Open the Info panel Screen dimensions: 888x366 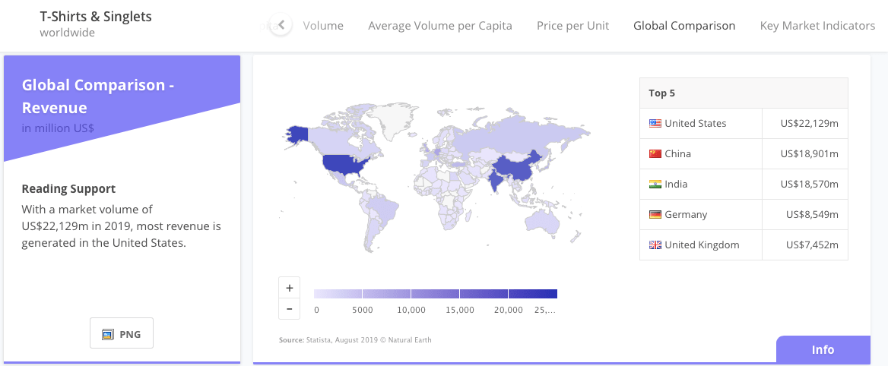[823, 350]
